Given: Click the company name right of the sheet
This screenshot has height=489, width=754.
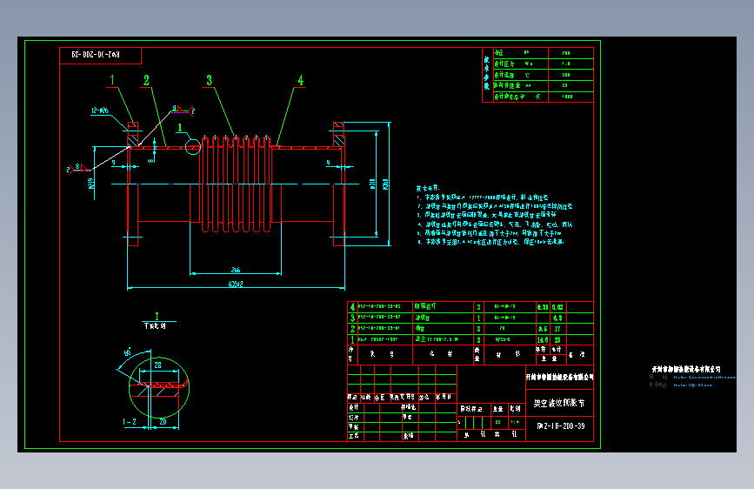Looking at the screenshot, I should pyautogui.click(x=686, y=369).
